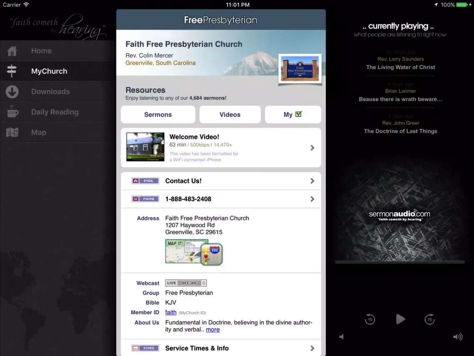Select the Downloads menu item
This screenshot has width=474, height=356.
[x=50, y=92]
